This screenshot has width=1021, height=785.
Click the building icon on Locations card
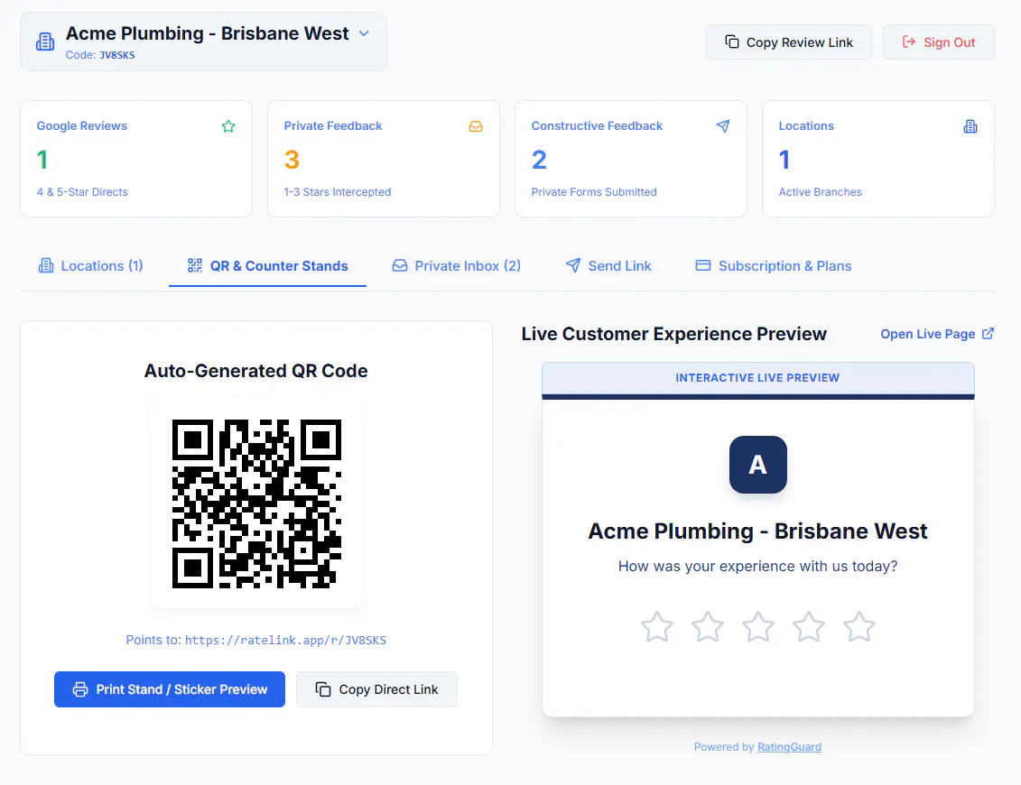970,126
